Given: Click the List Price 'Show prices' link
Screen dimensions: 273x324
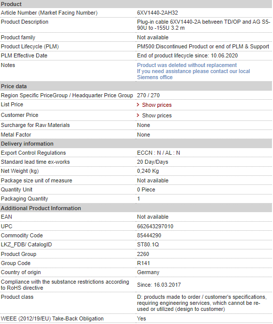Looking at the screenshot, I should pyautogui.click(x=156, y=105).
